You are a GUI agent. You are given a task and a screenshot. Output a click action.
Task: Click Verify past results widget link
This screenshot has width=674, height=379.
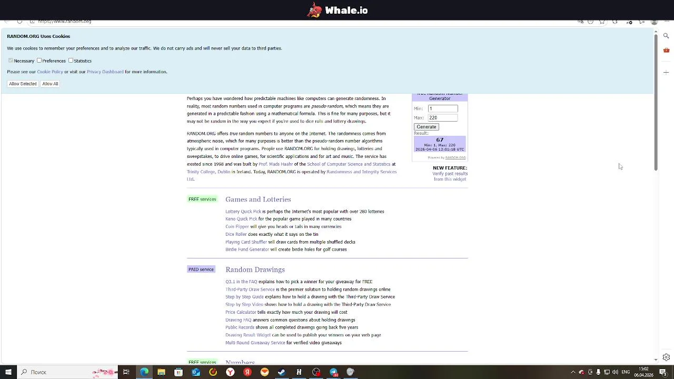(x=450, y=176)
